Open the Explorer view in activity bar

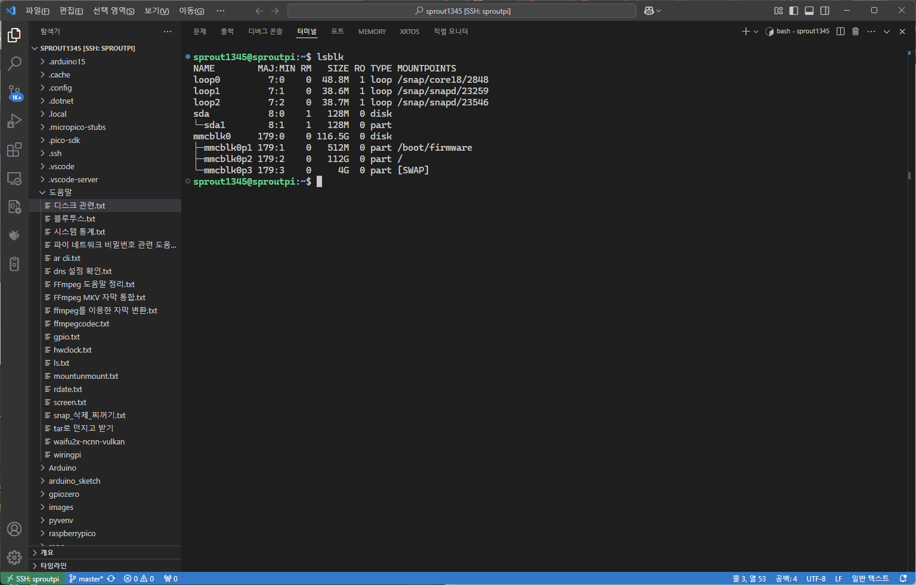tap(14, 35)
